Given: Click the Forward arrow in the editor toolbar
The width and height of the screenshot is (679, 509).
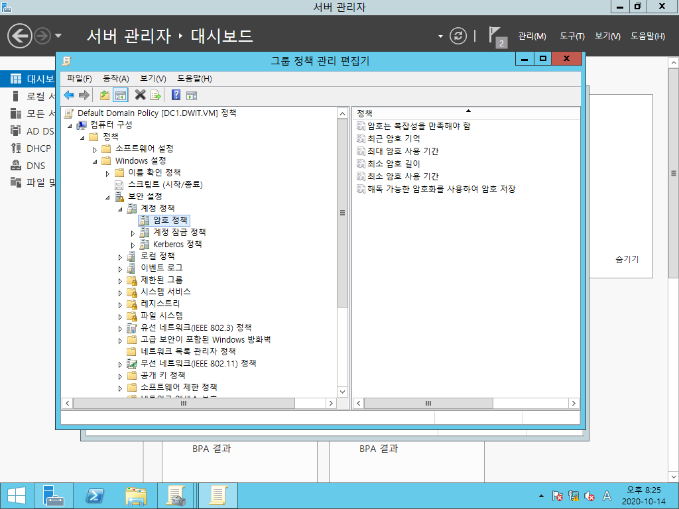Looking at the screenshot, I should (84, 95).
